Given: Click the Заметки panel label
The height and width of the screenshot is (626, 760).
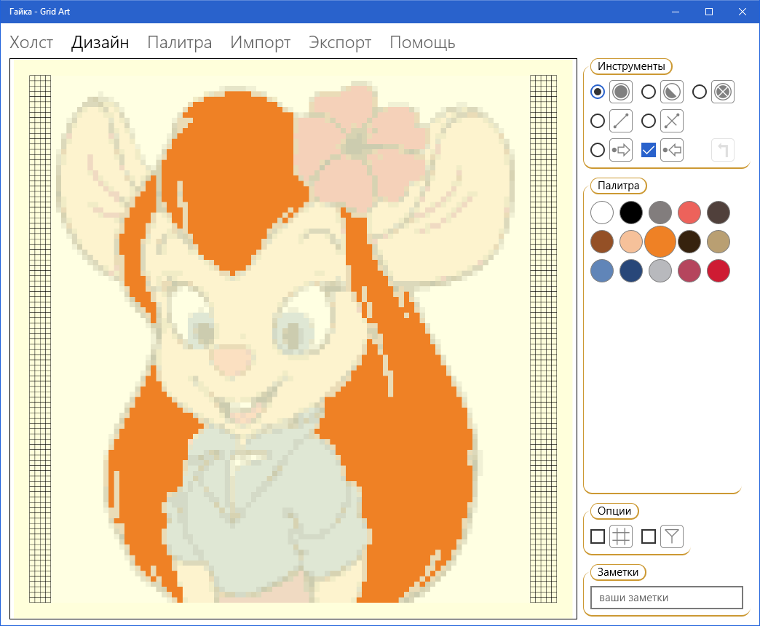Looking at the screenshot, I should coord(618,572).
